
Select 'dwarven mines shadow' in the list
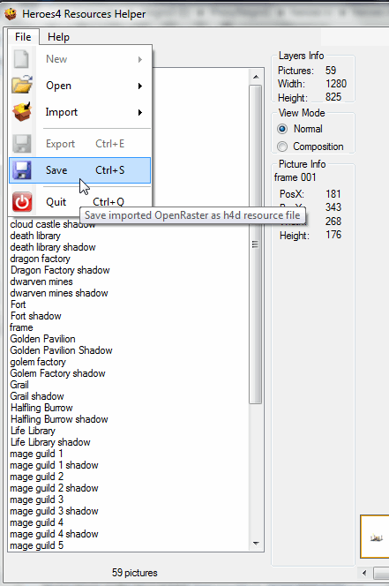(x=59, y=293)
